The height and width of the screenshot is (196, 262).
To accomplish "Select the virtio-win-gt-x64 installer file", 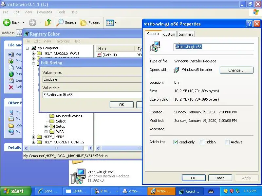I will [100, 176].
